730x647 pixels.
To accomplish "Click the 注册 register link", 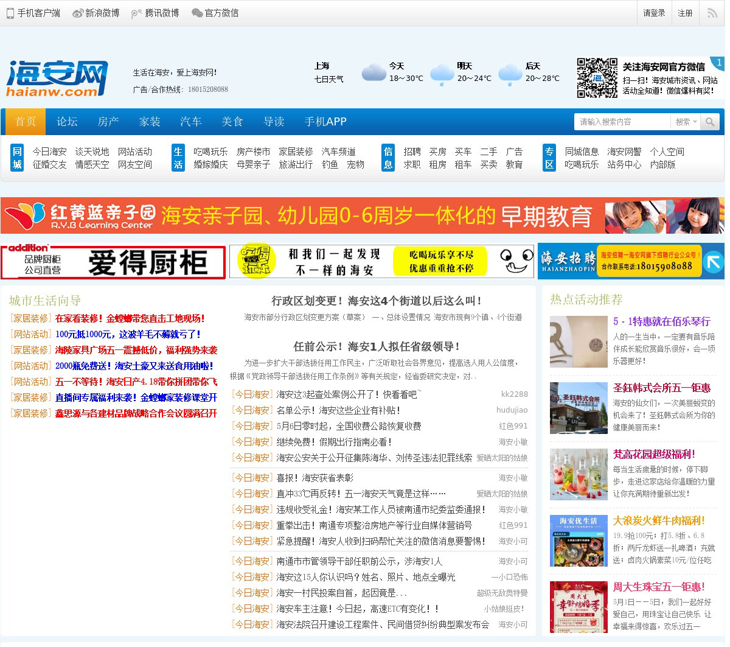I will coord(685,13).
